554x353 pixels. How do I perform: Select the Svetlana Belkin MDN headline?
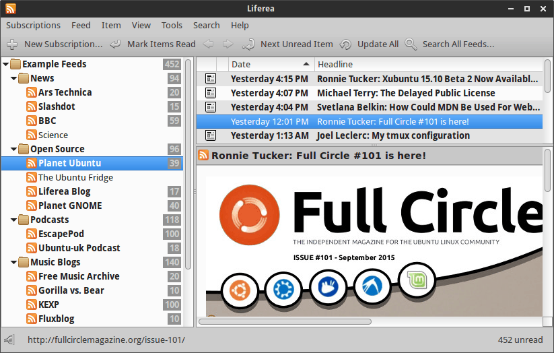(x=429, y=107)
